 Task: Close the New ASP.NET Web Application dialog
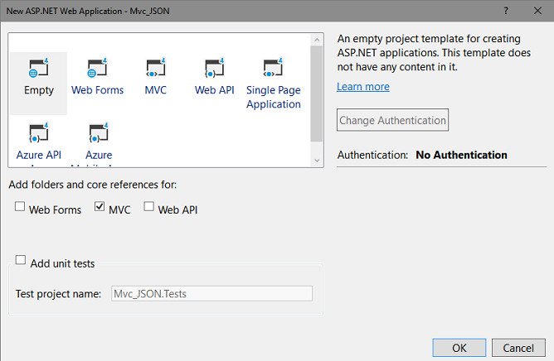point(537,11)
